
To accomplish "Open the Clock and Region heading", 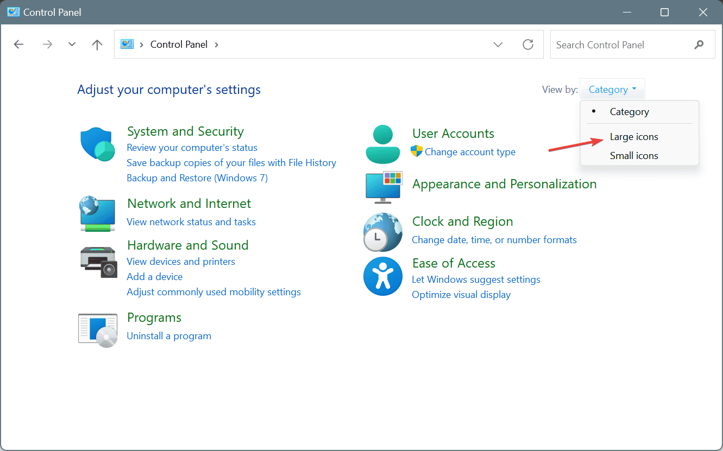I will point(462,221).
